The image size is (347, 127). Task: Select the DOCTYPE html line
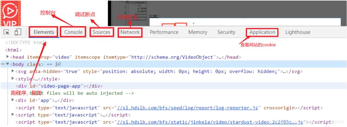point(26,42)
